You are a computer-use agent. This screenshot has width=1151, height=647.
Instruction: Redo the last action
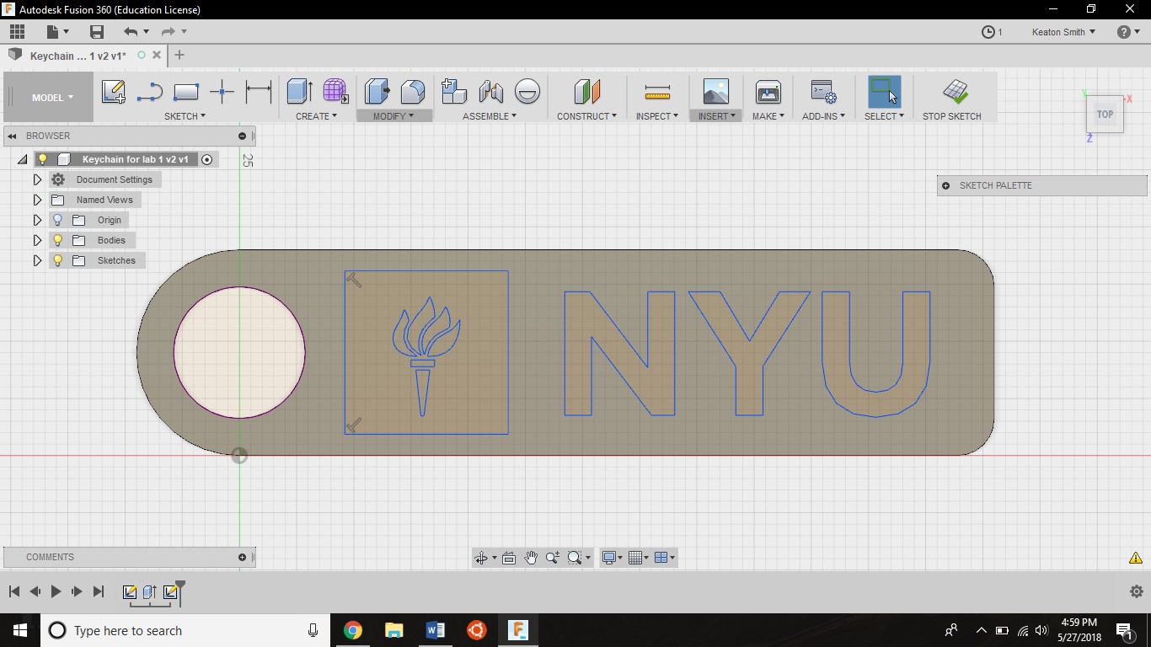168,32
